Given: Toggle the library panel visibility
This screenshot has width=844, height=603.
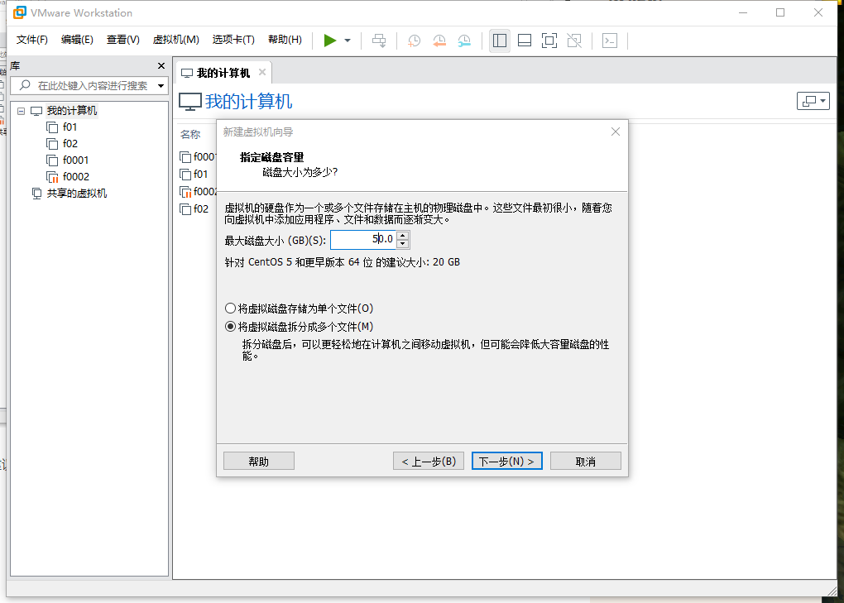Looking at the screenshot, I should click(499, 40).
